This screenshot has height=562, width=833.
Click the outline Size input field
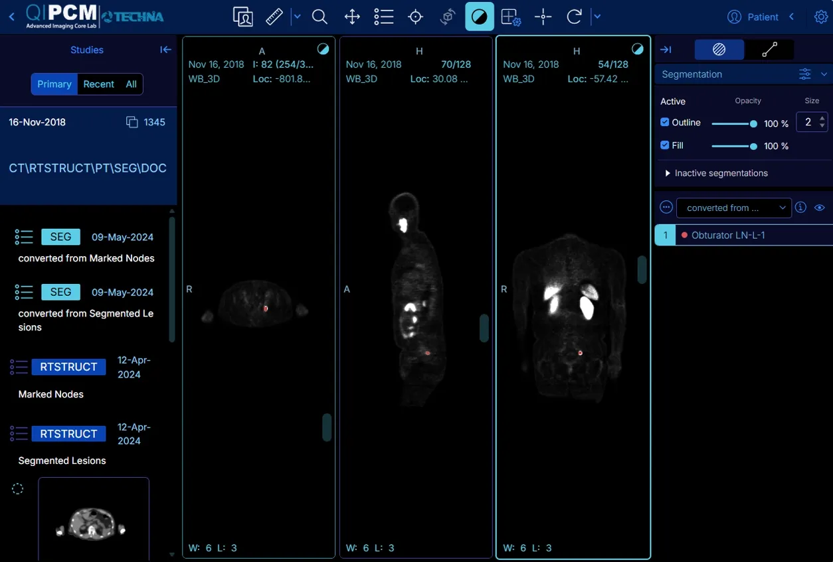tap(809, 122)
